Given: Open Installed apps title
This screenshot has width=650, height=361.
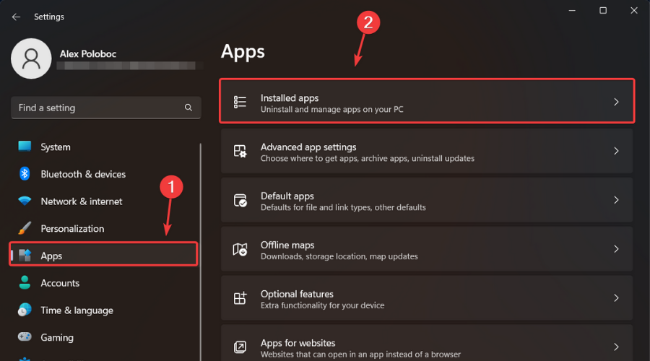Looking at the screenshot, I should point(290,97).
